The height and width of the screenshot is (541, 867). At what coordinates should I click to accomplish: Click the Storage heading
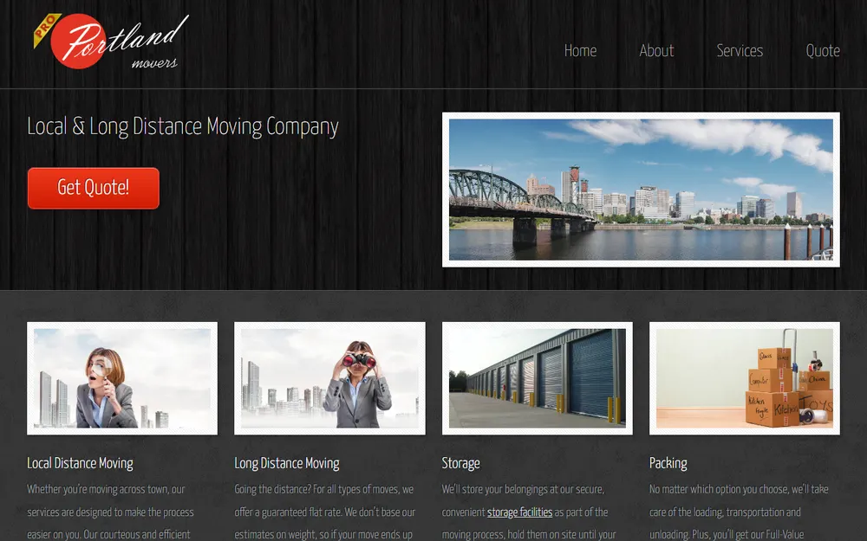point(460,463)
